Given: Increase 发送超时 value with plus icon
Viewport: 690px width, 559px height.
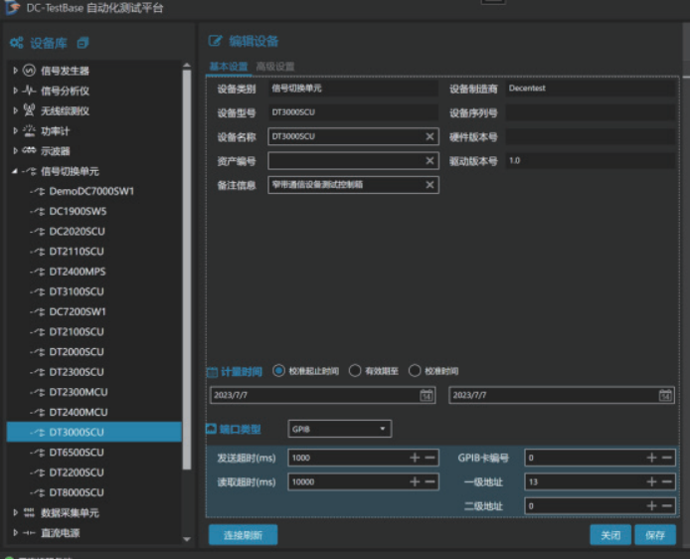Looking at the screenshot, I should click(415, 458).
